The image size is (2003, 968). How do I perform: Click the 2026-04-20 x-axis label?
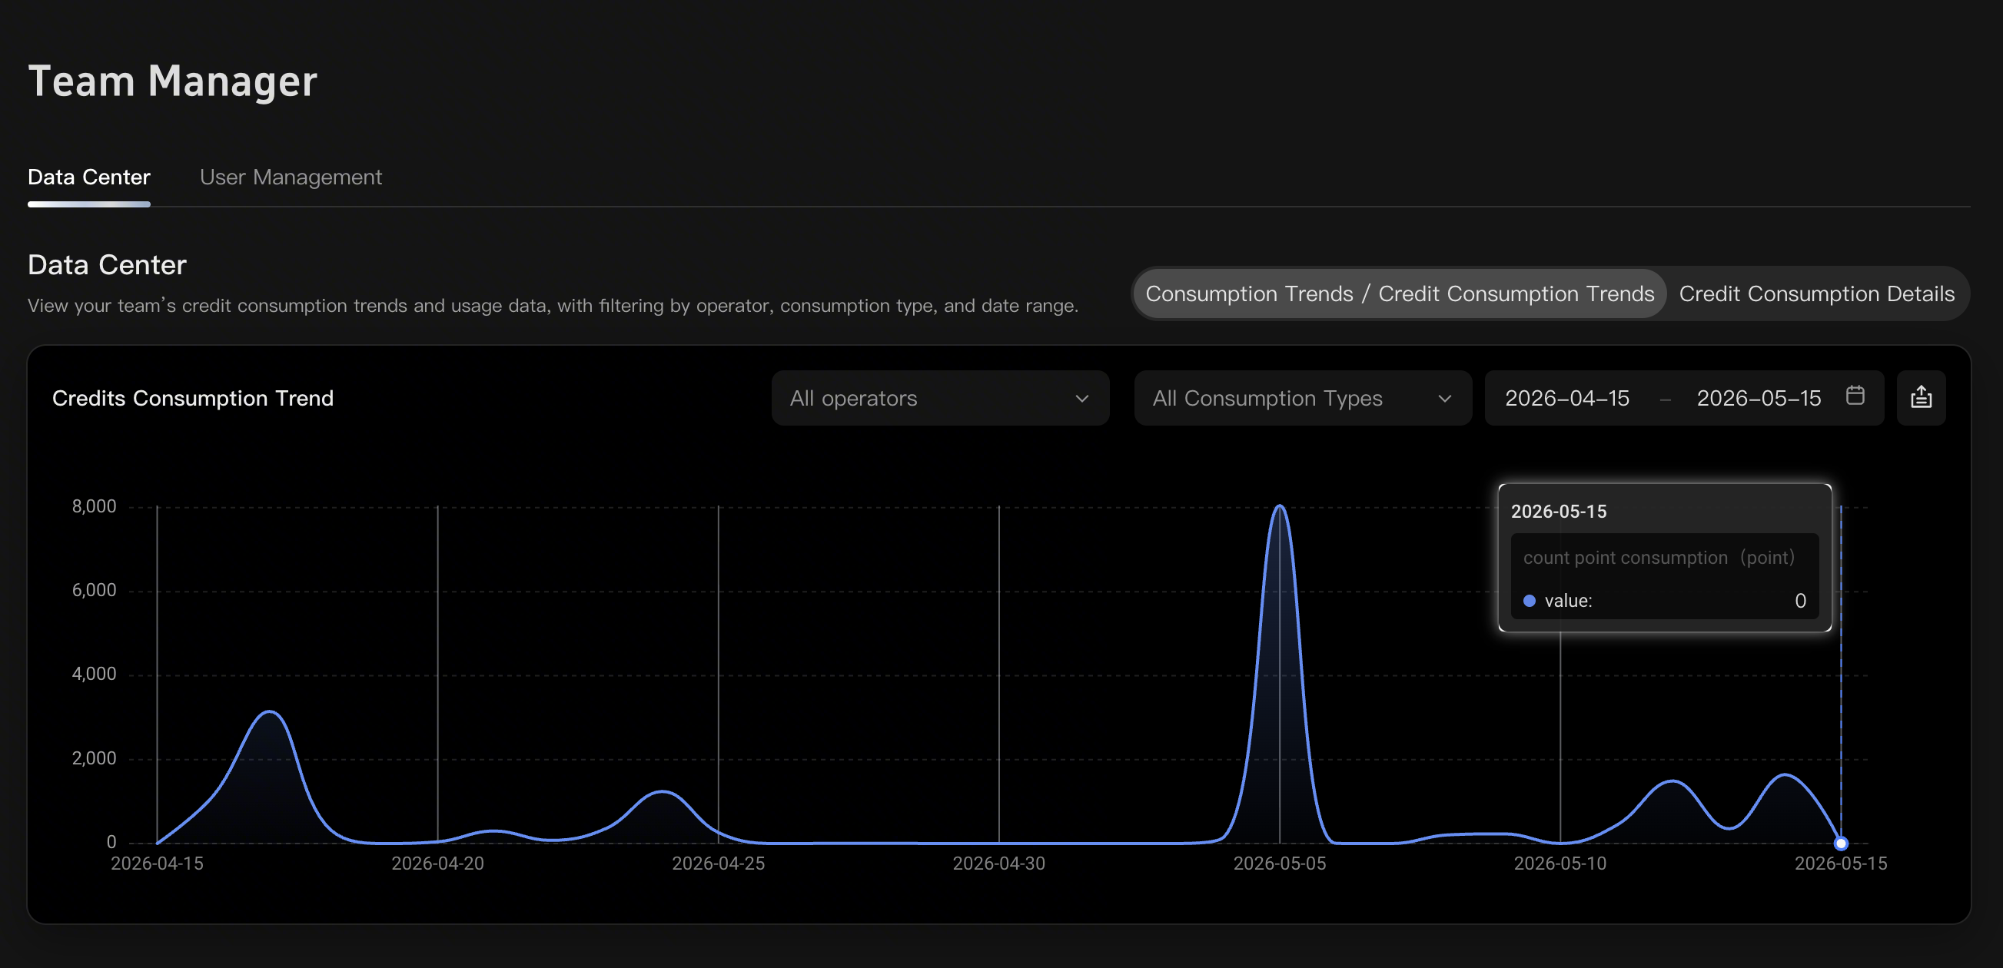[x=437, y=863]
